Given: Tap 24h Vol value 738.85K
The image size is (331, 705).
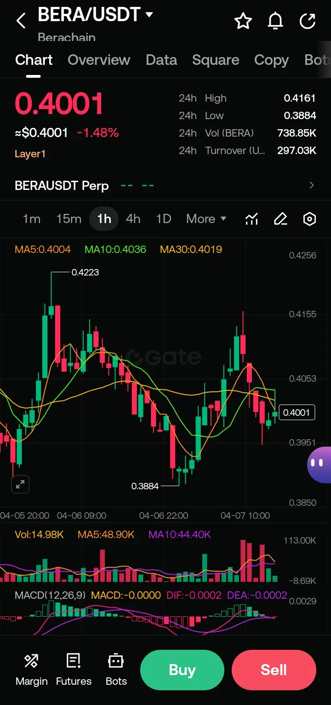Looking at the screenshot, I should pos(297,133).
